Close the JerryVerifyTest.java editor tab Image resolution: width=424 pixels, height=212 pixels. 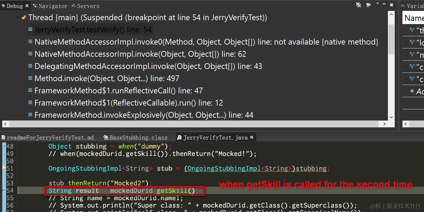pyautogui.click(x=252, y=137)
